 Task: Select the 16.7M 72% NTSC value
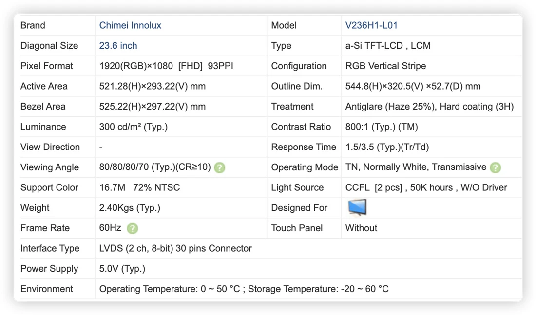[x=139, y=187]
